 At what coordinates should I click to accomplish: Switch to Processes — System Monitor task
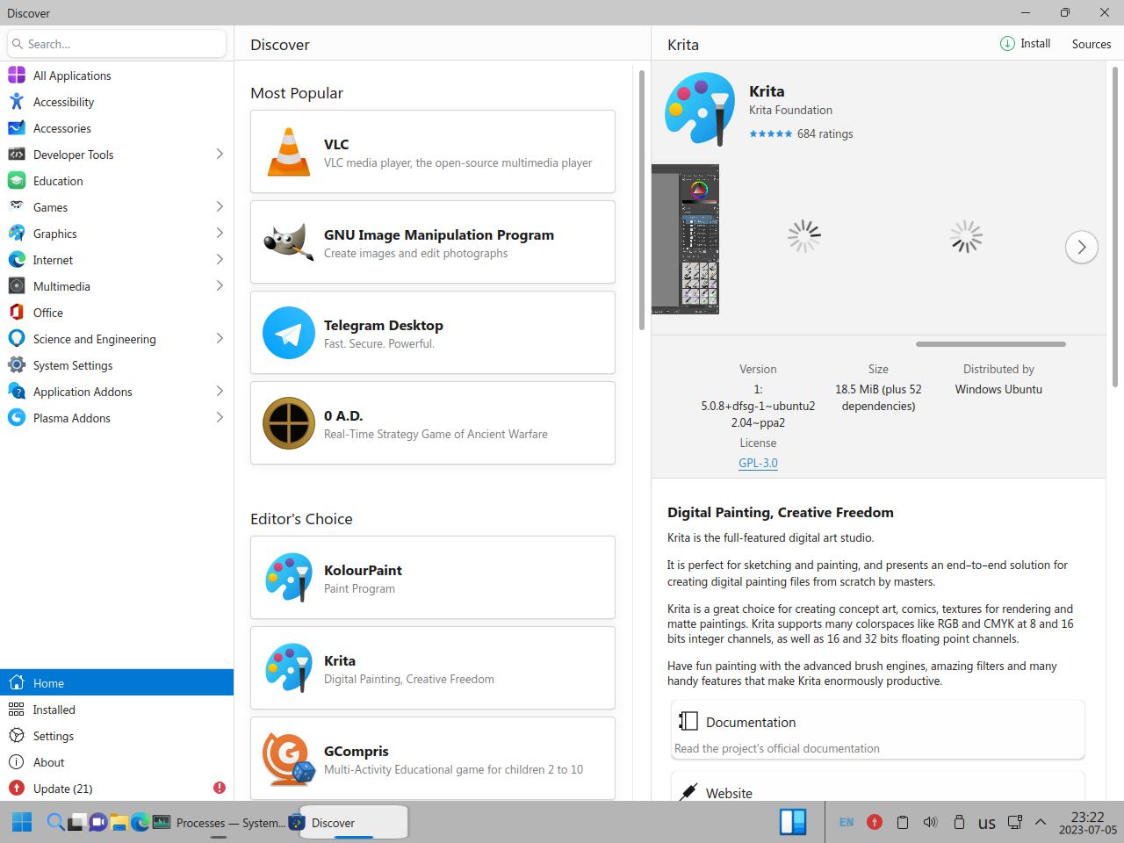[x=220, y=823]
